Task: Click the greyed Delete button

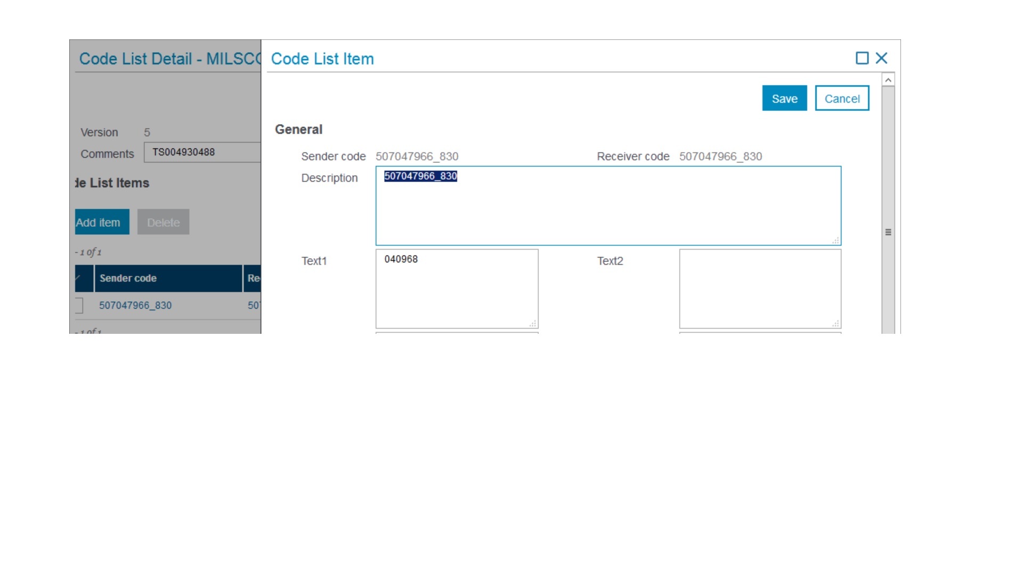Action: click(163, 223)
